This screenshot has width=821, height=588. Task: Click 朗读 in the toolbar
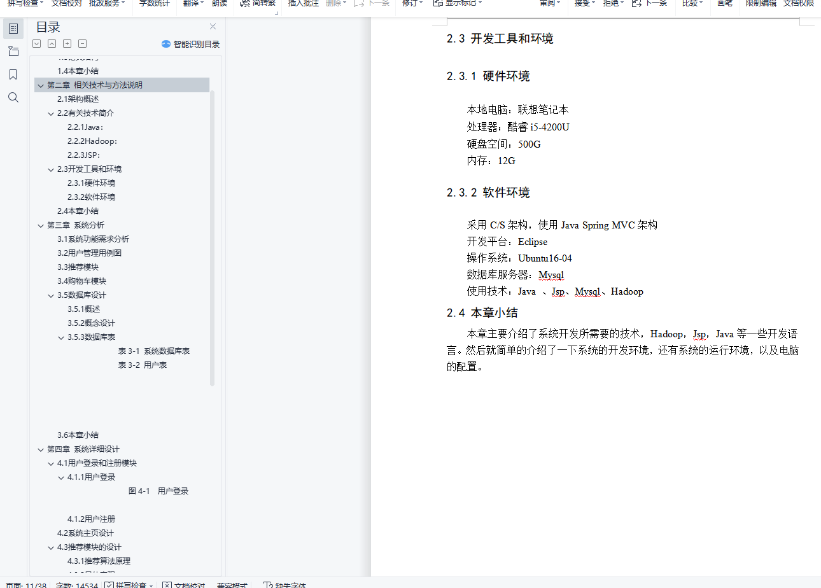click(x=220, y=3)
